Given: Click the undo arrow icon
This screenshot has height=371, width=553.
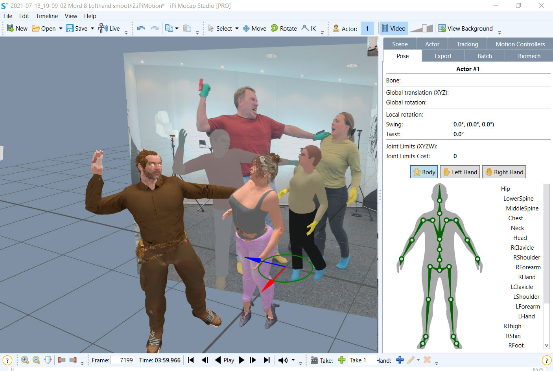Looking at the screenshot, I should (x=141, y=28).
